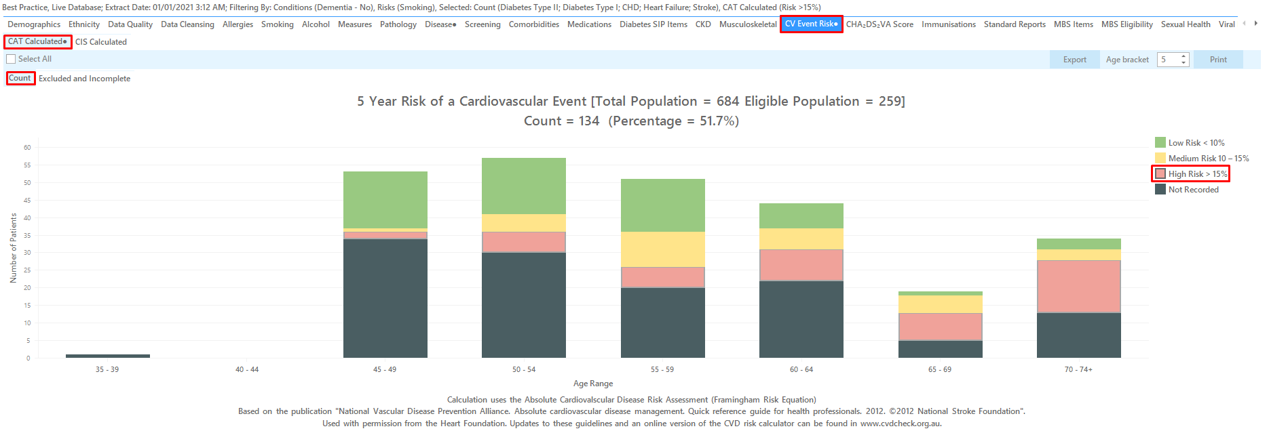Click the Medium Risk yellow legend swatch
This screenshot has height=433, width=1269.
[x=1160, y=158]
